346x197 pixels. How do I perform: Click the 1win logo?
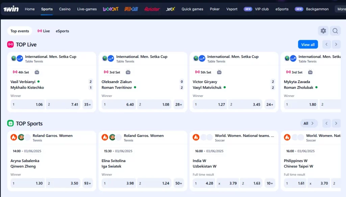[11, 9]
